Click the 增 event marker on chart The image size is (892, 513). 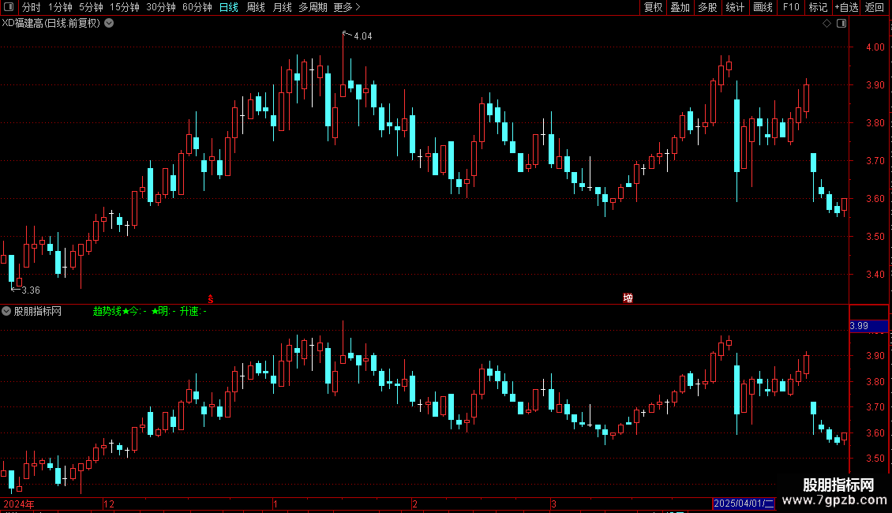(x=628, y=298)
